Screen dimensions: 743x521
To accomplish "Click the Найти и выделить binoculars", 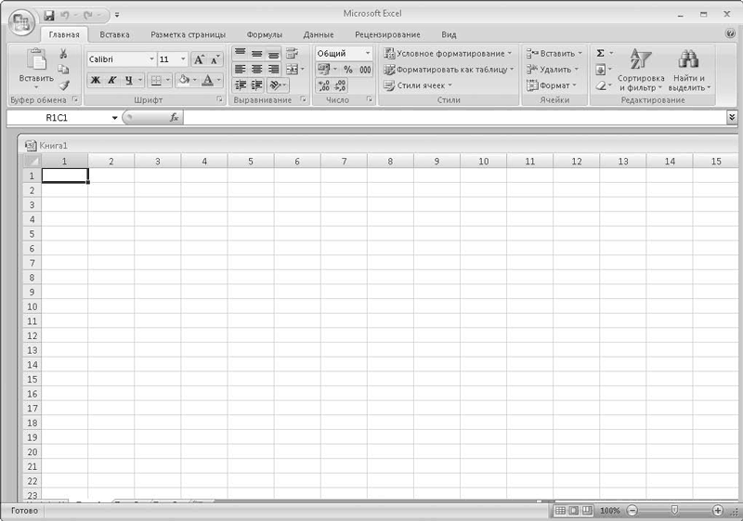I will [689, 72].
